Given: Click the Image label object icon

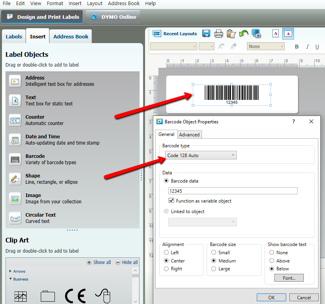Looking at the screenshot, I should coord(15,198).
